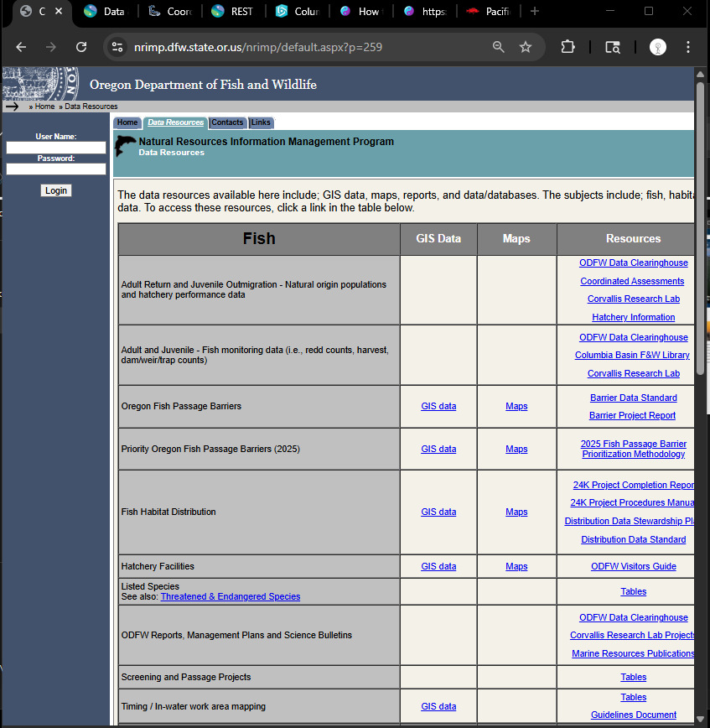Open the Distribution Data Standard link
This screenshot has width=710, height=728.
pos(634,539)
